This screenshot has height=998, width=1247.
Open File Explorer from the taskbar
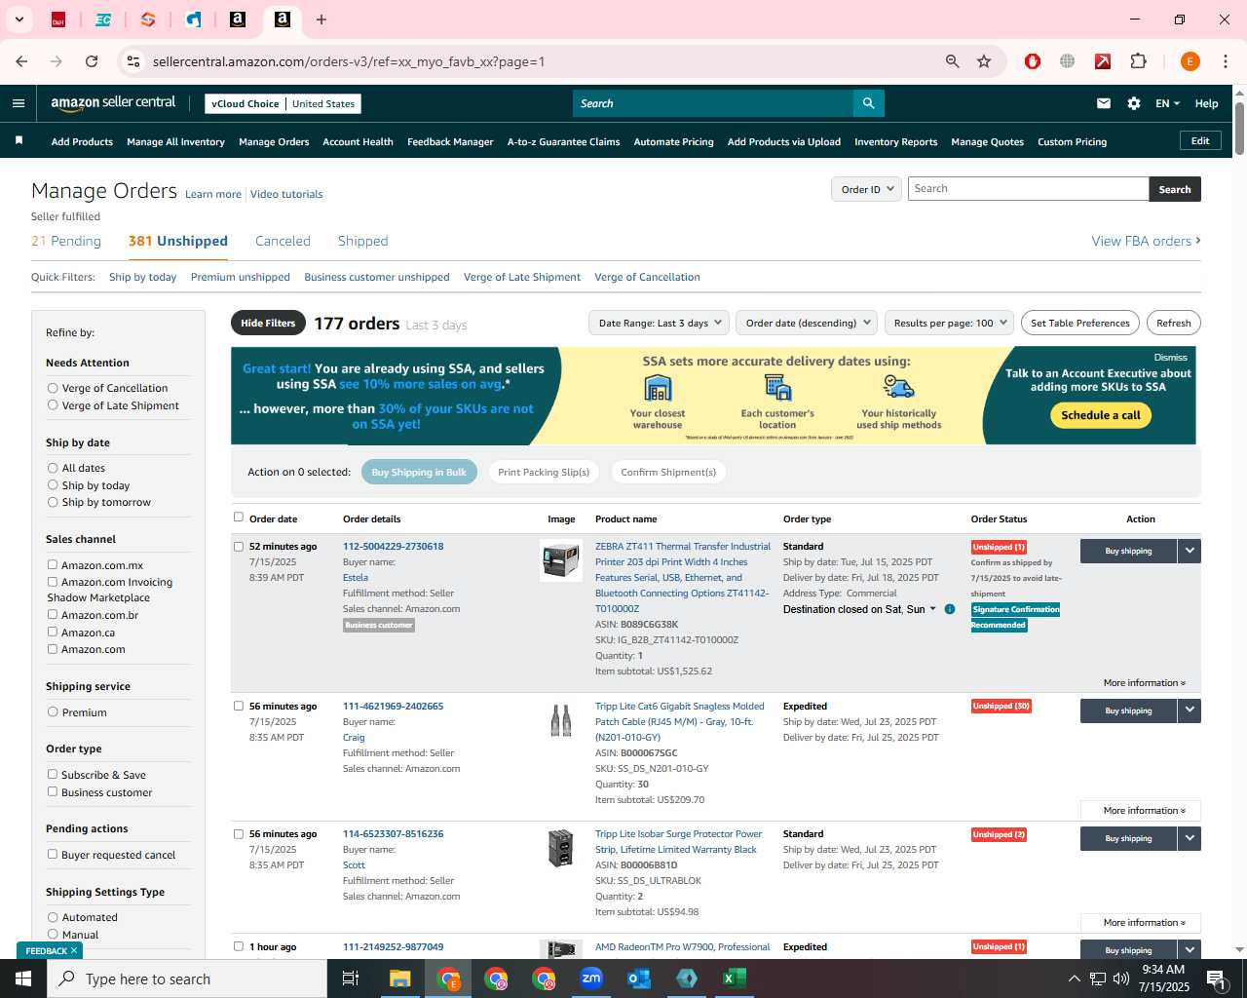point(400,979)
